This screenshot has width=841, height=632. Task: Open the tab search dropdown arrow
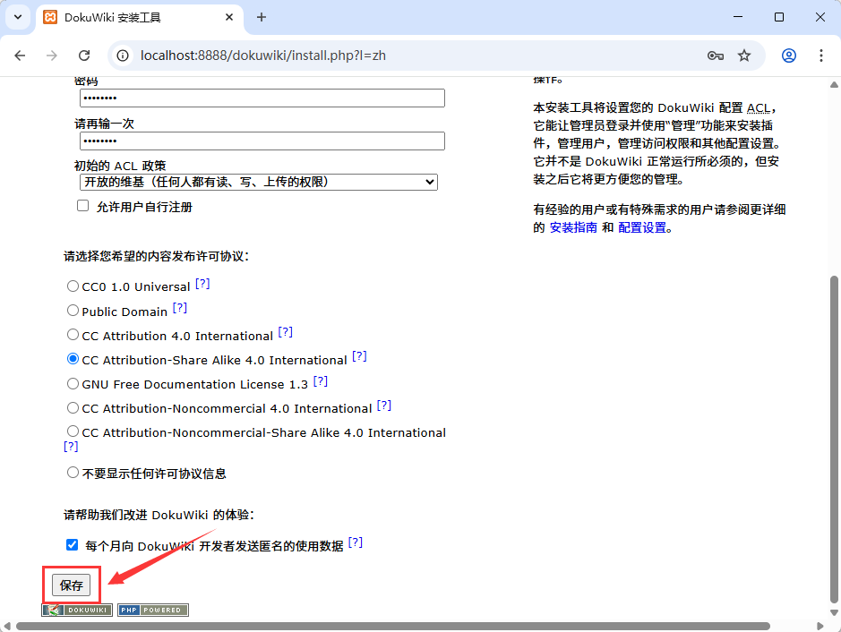pyautogui.click(x=18, y=17)
